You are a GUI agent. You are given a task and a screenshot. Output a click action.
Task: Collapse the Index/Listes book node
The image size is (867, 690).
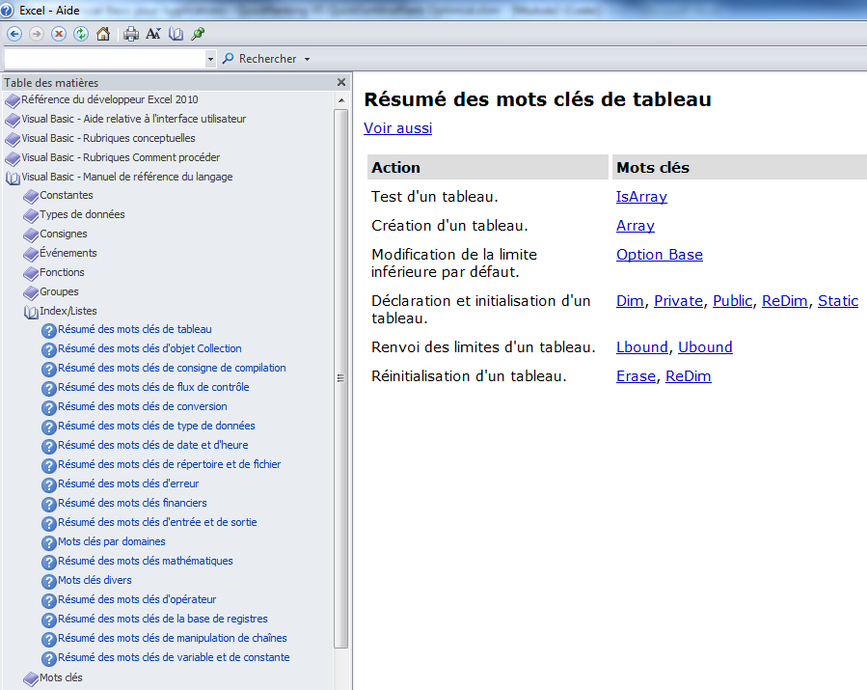coord(31,312)
